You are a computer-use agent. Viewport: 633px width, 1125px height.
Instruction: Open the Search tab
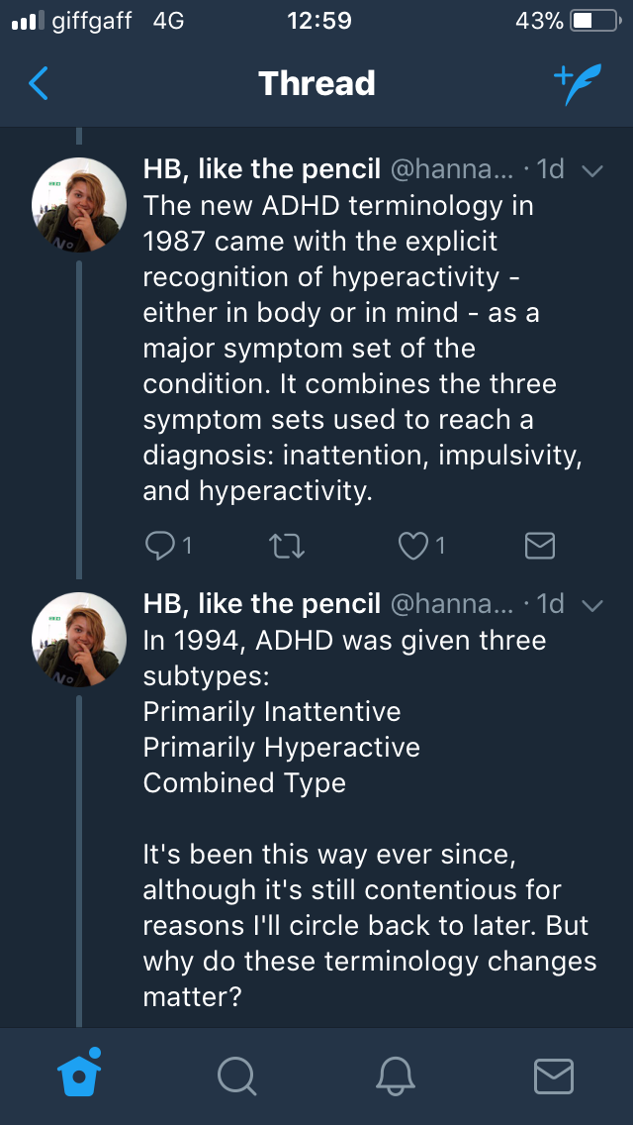pos(237,1074)
